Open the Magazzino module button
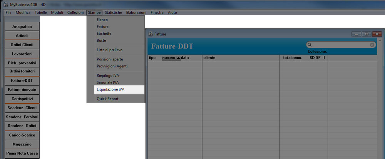 click(22, 144)
